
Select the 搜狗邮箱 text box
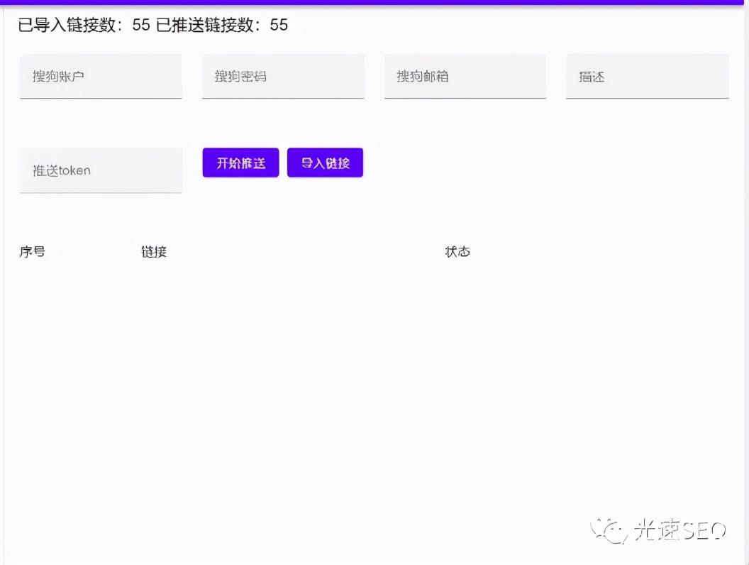pos(465,77)
